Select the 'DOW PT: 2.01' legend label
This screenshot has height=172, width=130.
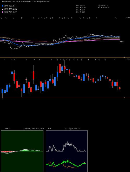10,12
